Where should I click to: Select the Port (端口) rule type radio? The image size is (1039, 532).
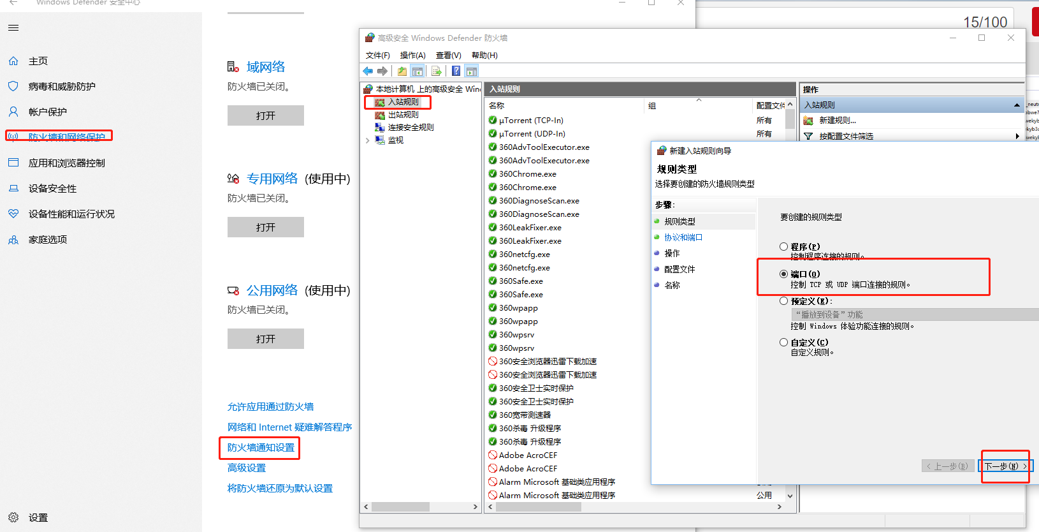click(783, 274)
